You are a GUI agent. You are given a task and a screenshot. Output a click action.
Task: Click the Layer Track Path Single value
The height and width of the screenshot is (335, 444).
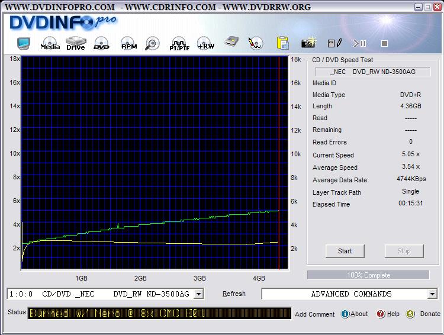click(411, 191)
